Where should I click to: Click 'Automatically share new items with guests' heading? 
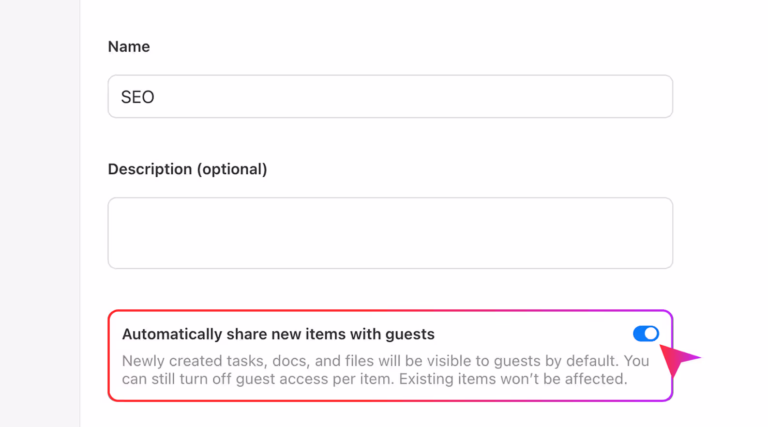[x=278, y=334]
